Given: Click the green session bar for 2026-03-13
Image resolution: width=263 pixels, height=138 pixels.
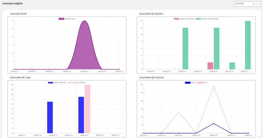Looking at the screenshot, I should (185, 49).
